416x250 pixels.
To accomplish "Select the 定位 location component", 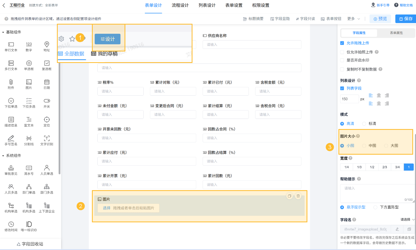I will click(47, 121).
